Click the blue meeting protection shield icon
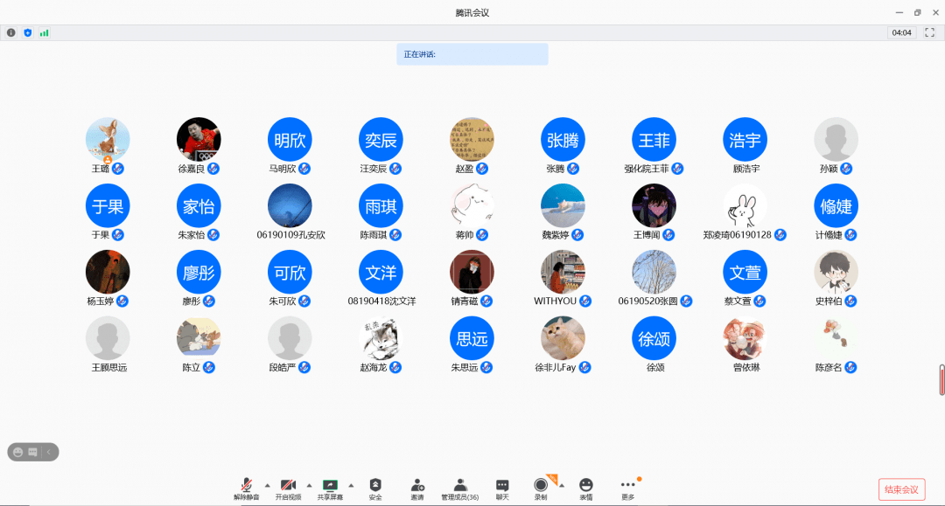The image size is (945, 506). 27,32
